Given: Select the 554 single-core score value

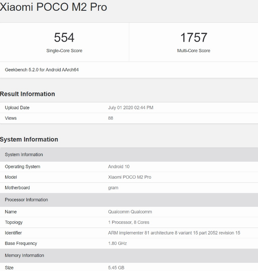Looking at the screenshot, I should [64, 37].
